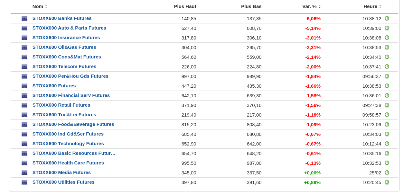Click the flag icon beside STOXX600 Health Care Futures

[x=24, y=163]
